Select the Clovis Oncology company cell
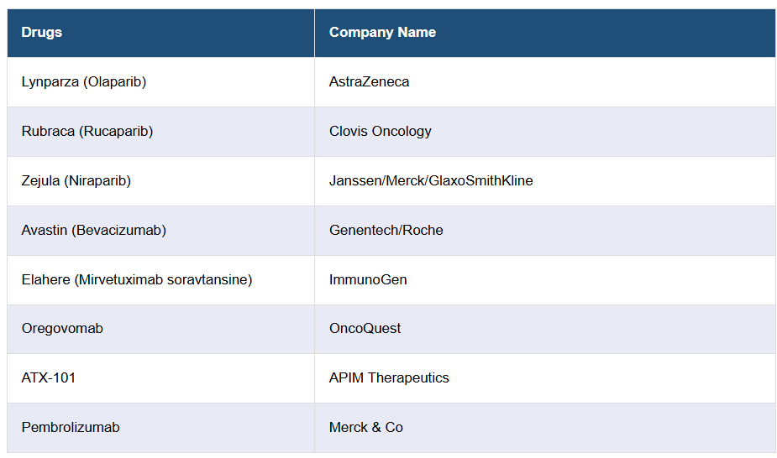This screenshot has height=458, width=777. pos(380,132)
